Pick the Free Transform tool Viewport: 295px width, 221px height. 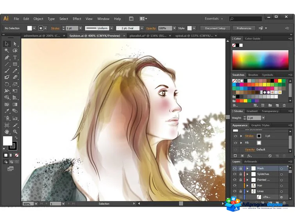pos(15,91)
